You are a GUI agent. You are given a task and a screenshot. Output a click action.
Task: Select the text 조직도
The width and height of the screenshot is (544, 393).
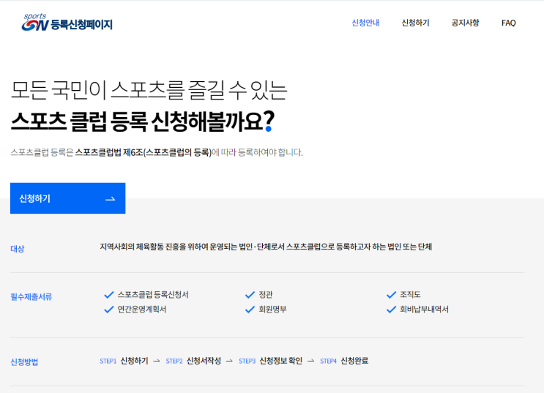(410, 295)
